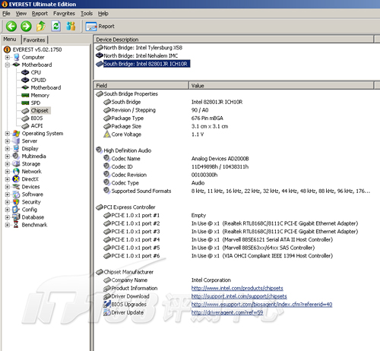Viewport: 380px width, 351px height.
Task: Click the Database tree icon
Action: (x=16, y=217)
